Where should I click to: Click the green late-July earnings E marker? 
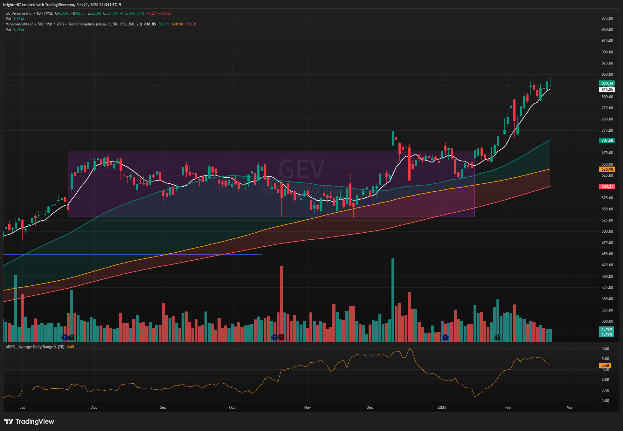[x=72, y=338]
